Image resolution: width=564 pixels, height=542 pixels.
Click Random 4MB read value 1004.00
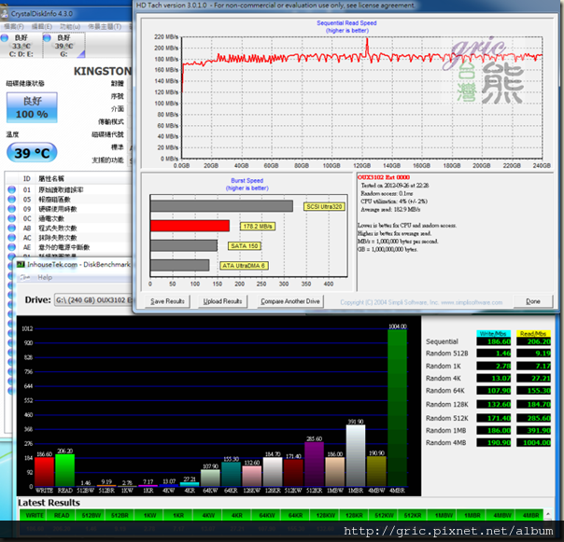coord(533,442)
